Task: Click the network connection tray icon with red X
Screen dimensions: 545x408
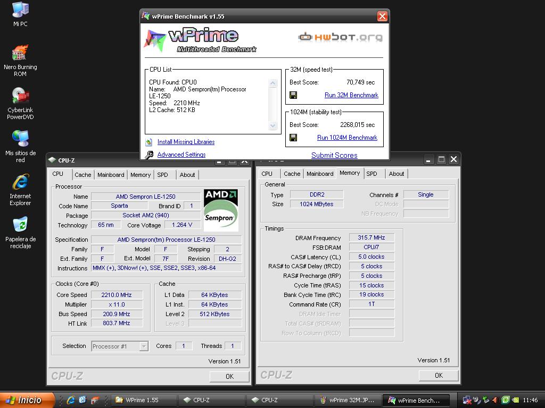Action: [x=467, y=400]
